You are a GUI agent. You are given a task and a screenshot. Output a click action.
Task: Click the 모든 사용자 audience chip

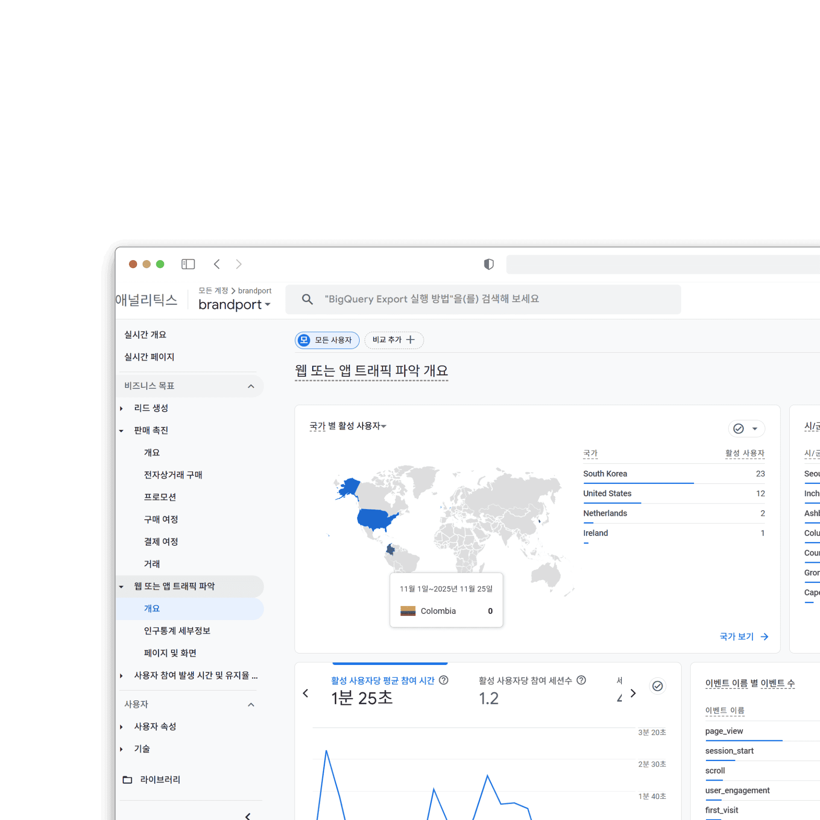point(327,340)
